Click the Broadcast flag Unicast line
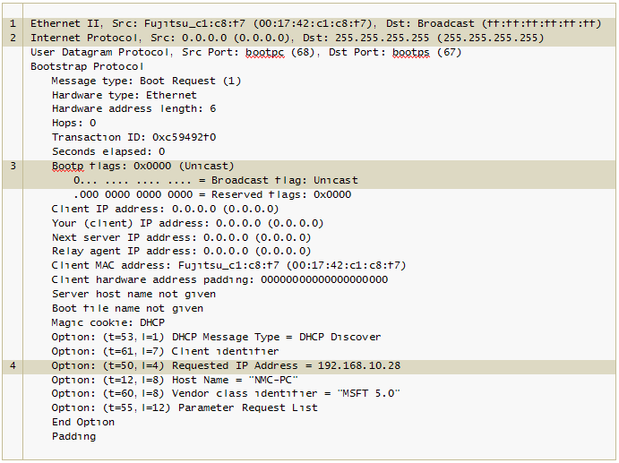The image size is (619, 463). point(216,180)
